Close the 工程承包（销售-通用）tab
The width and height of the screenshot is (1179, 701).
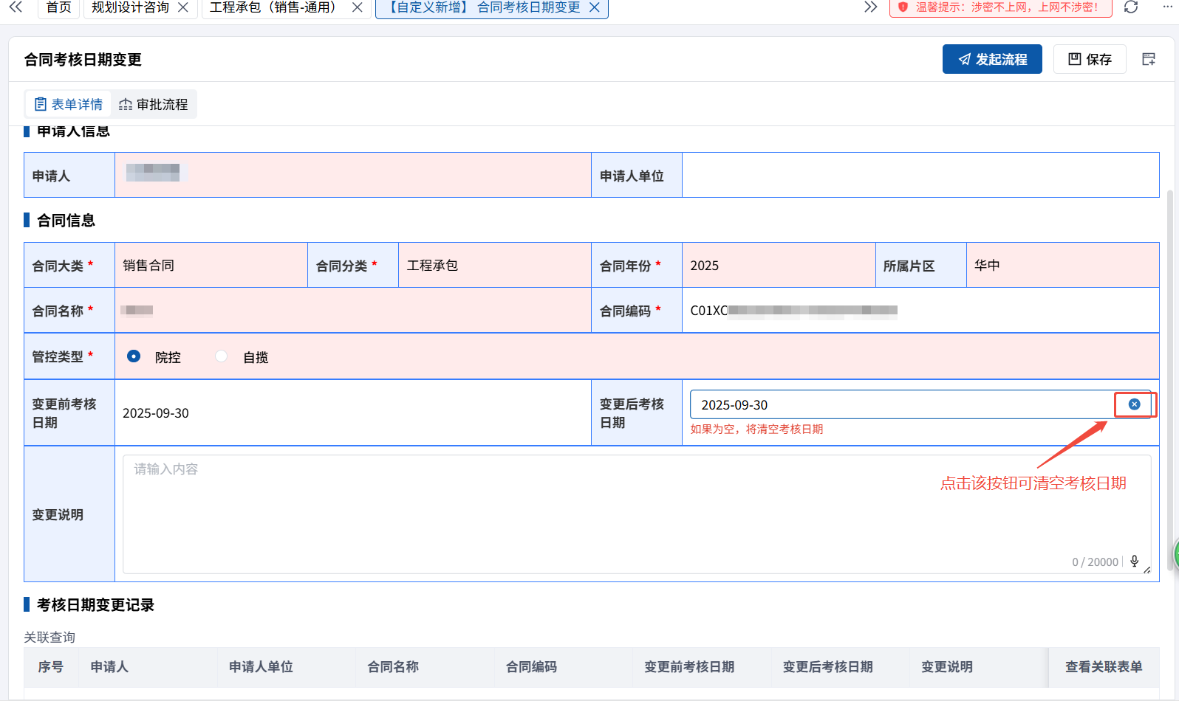coord(357,7)
